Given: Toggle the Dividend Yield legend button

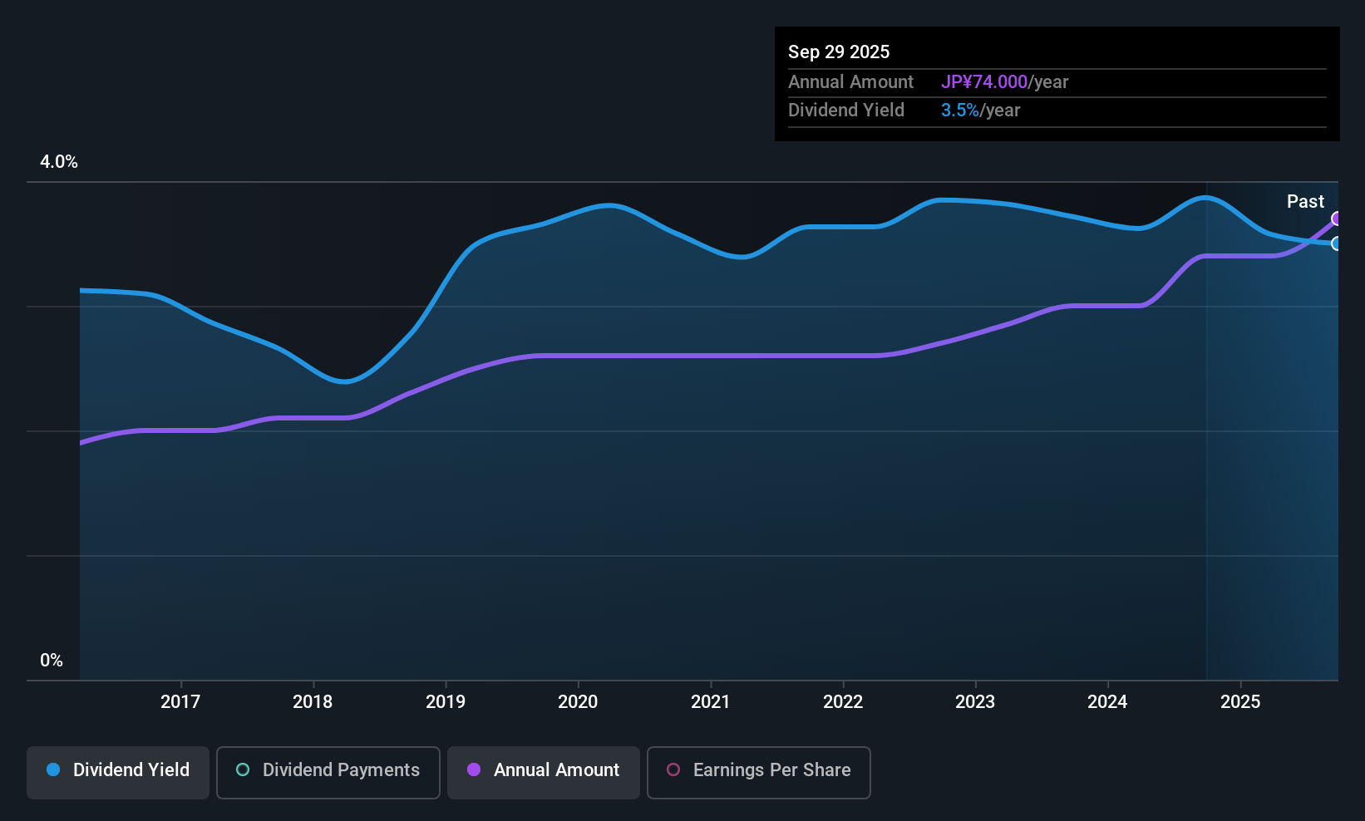Looking at the screenshot, I should click(x=118, y=772).
